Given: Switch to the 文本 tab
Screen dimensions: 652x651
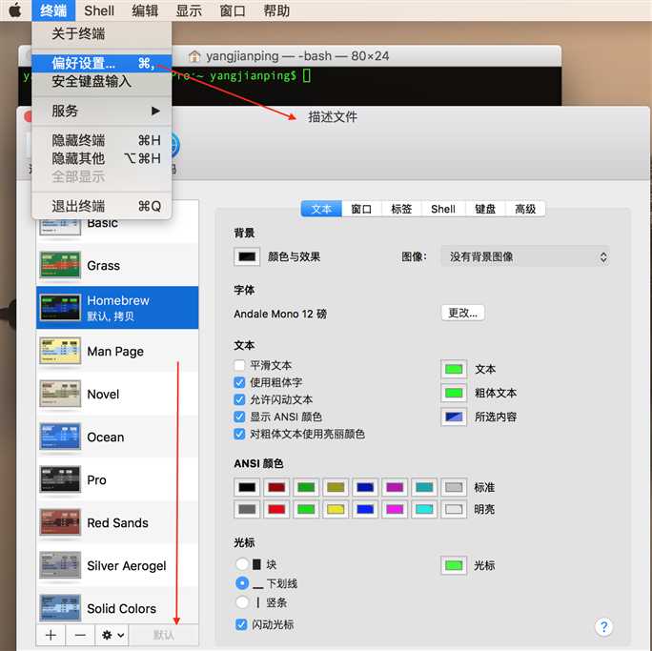Looking at the screenshot, I should [x=321, y=209].
